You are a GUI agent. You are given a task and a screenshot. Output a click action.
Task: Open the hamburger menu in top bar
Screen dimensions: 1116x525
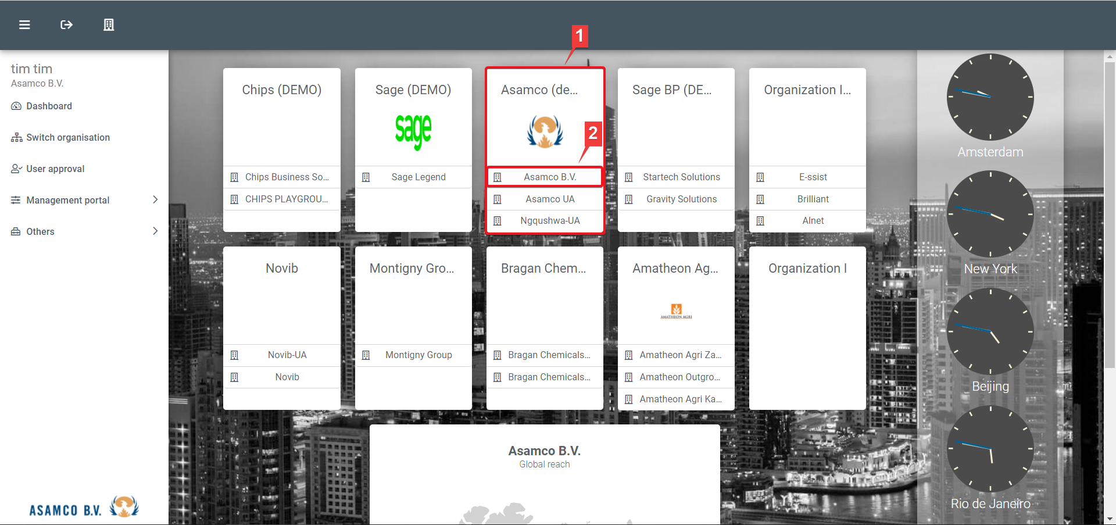tap(24, 24)
